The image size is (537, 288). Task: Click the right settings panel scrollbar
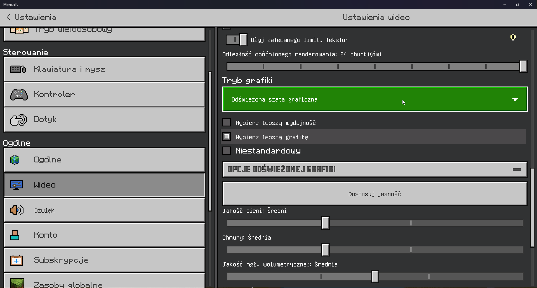(533, 208)
